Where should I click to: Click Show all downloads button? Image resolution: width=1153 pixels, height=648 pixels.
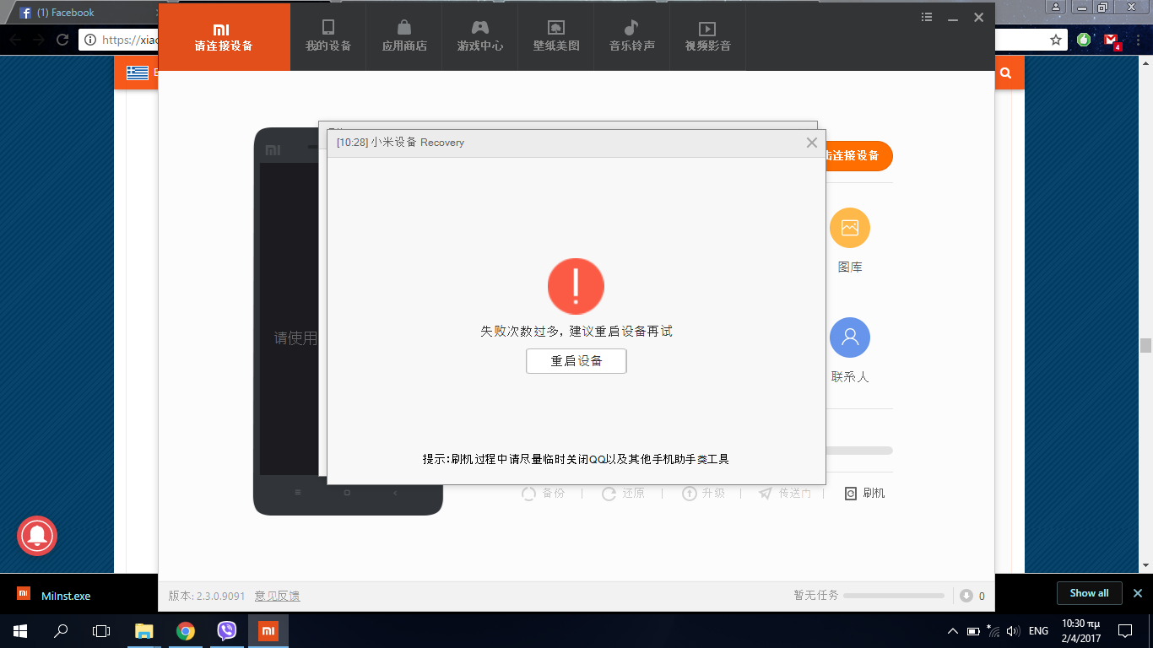pos(1089,593)
